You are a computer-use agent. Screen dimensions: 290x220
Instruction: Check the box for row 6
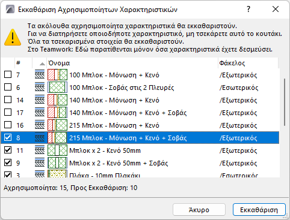click(8, 88)
